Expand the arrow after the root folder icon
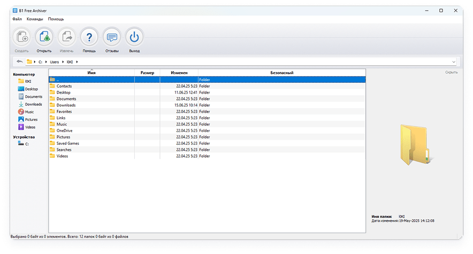The height and width of the screenshot is (254, 473). (35, 62)
